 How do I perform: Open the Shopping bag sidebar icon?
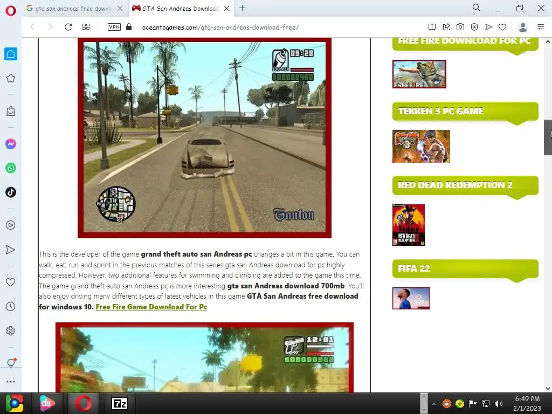click(11, 111)
